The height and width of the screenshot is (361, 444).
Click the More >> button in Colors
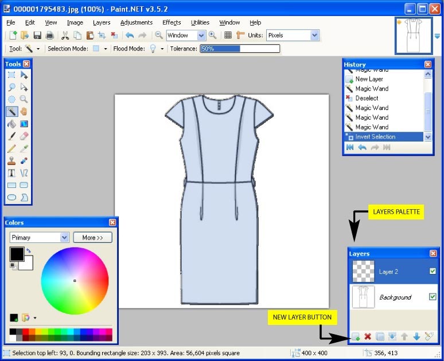(x=92, y=237)
